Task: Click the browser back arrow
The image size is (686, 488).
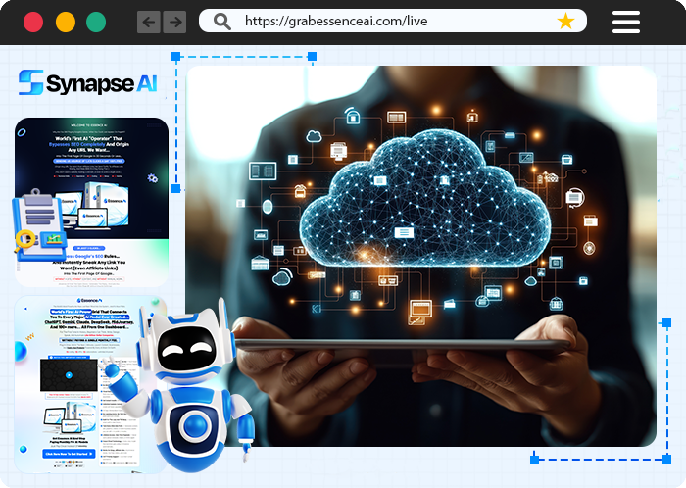Action: tap(149, 22)
